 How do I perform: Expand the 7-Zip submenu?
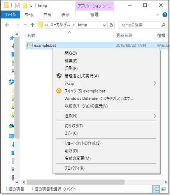point(106,83)
